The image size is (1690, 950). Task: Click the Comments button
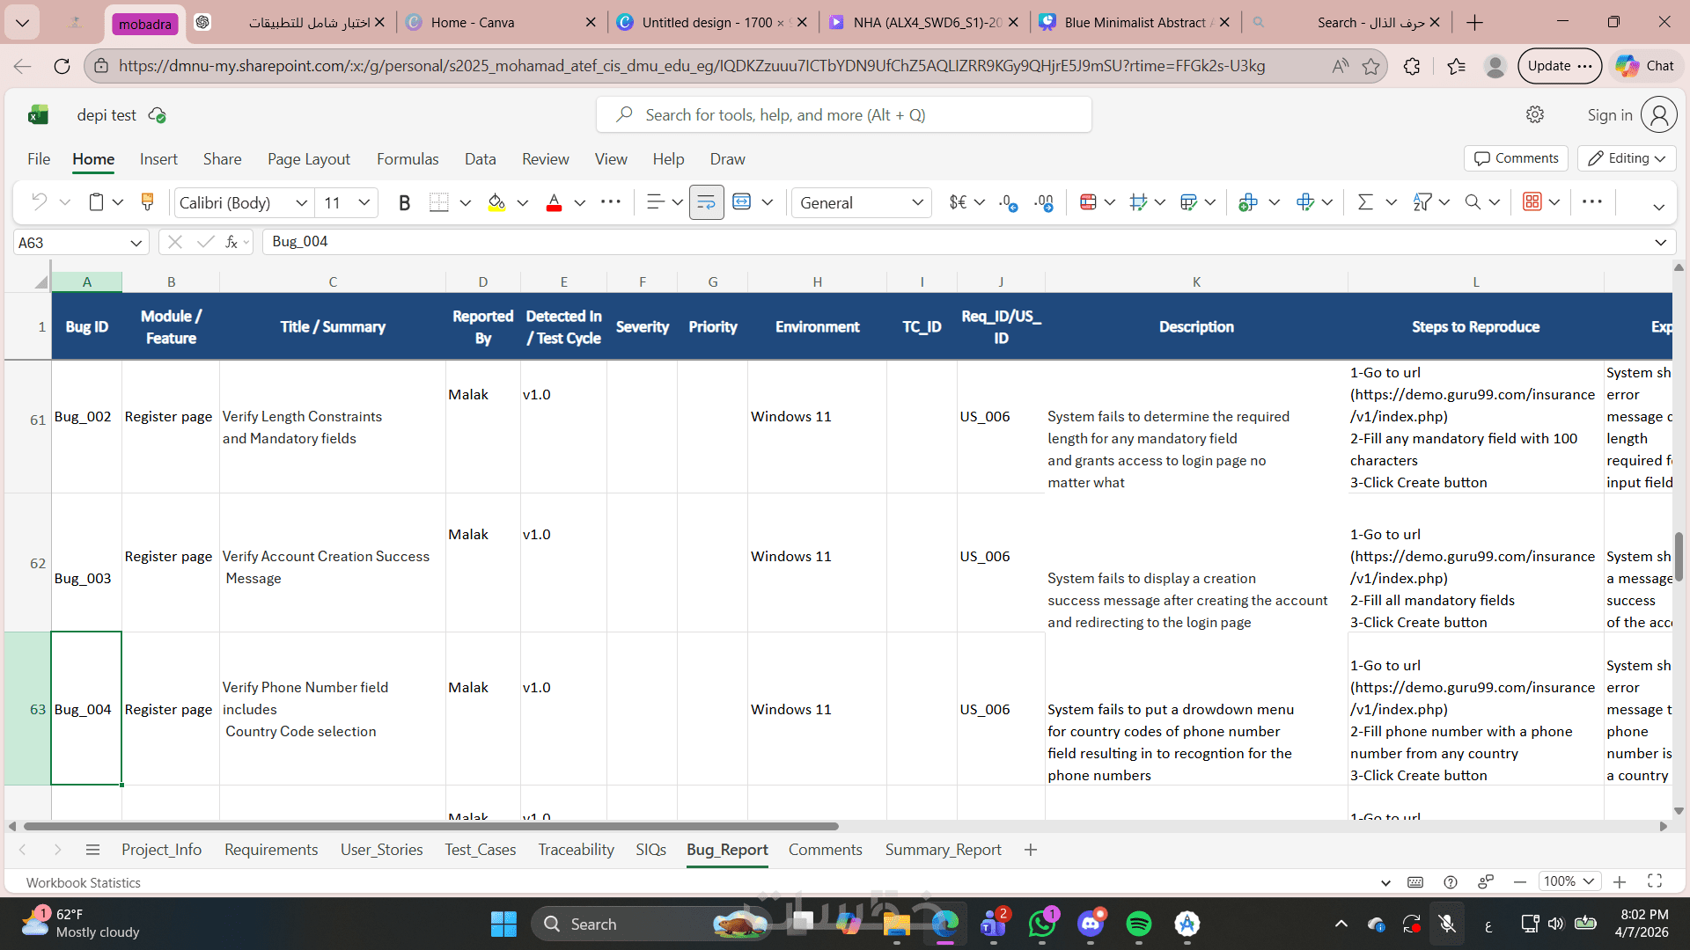pyautogui.click(x=1516, y=158)
